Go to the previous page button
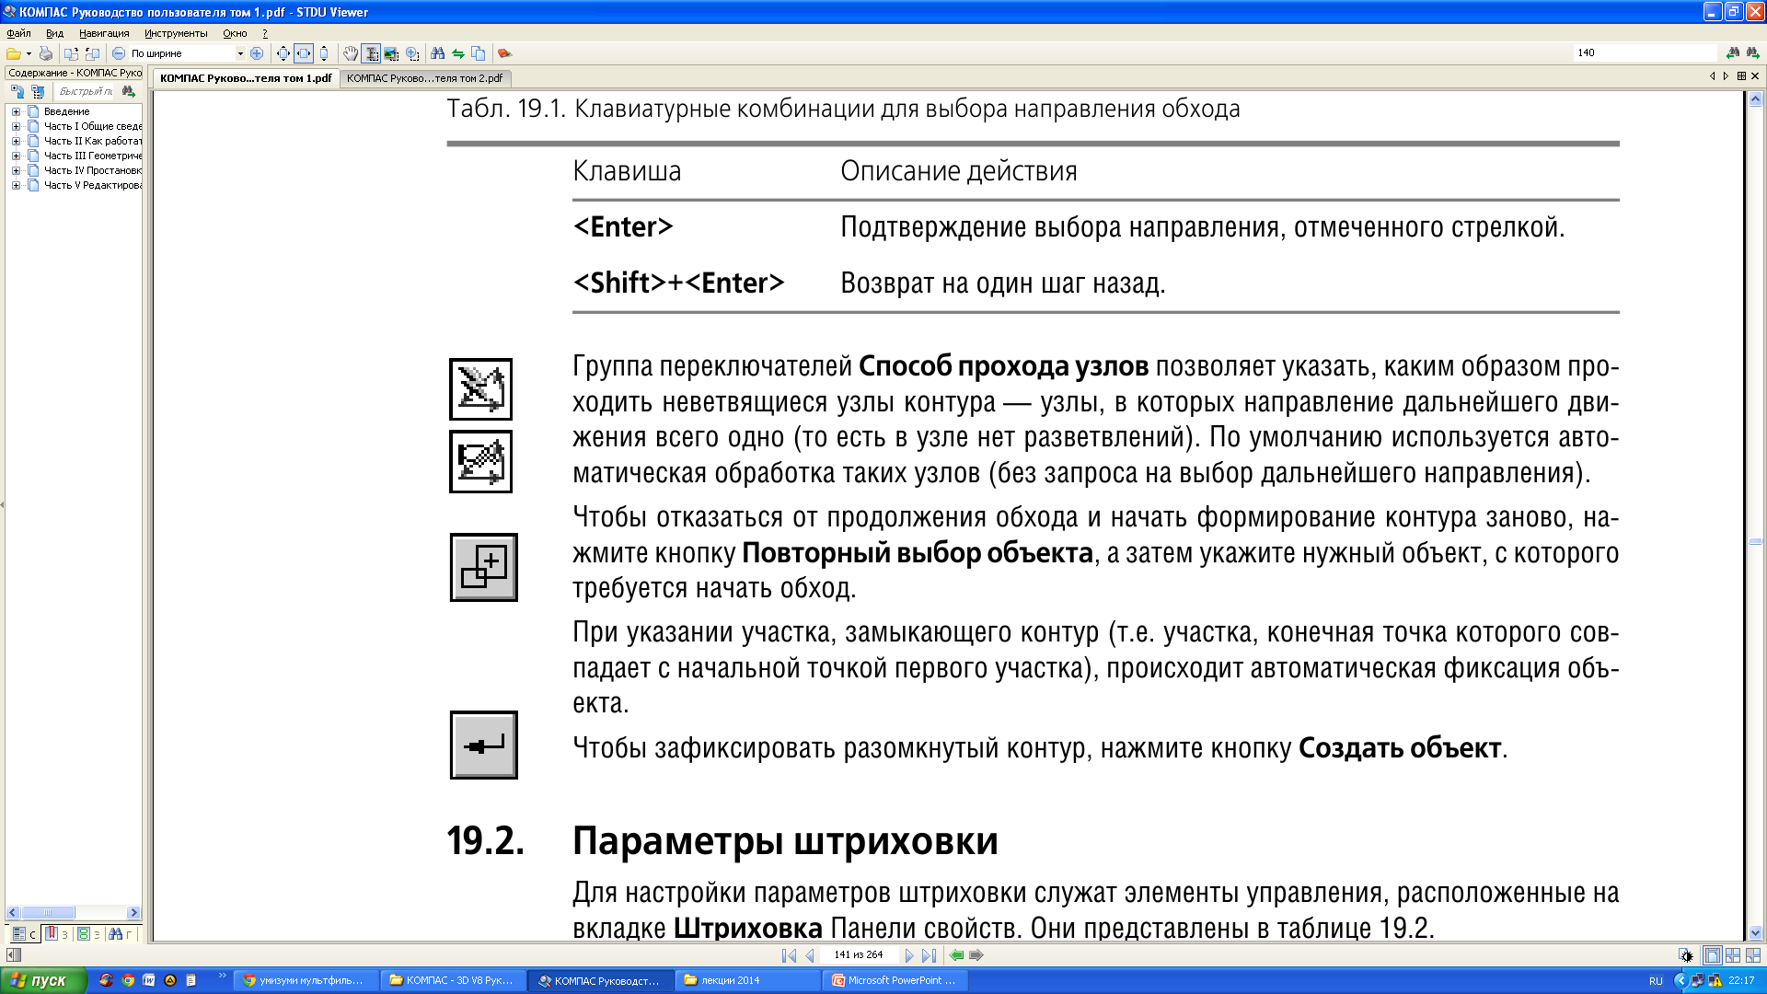The height and width of the screenshot is (994, 1767). [x=809, y=955]
